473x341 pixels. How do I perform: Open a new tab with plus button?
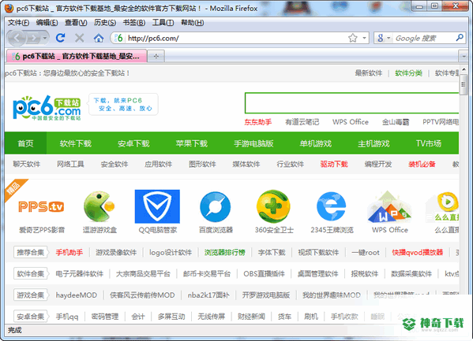tap(156, 56)
